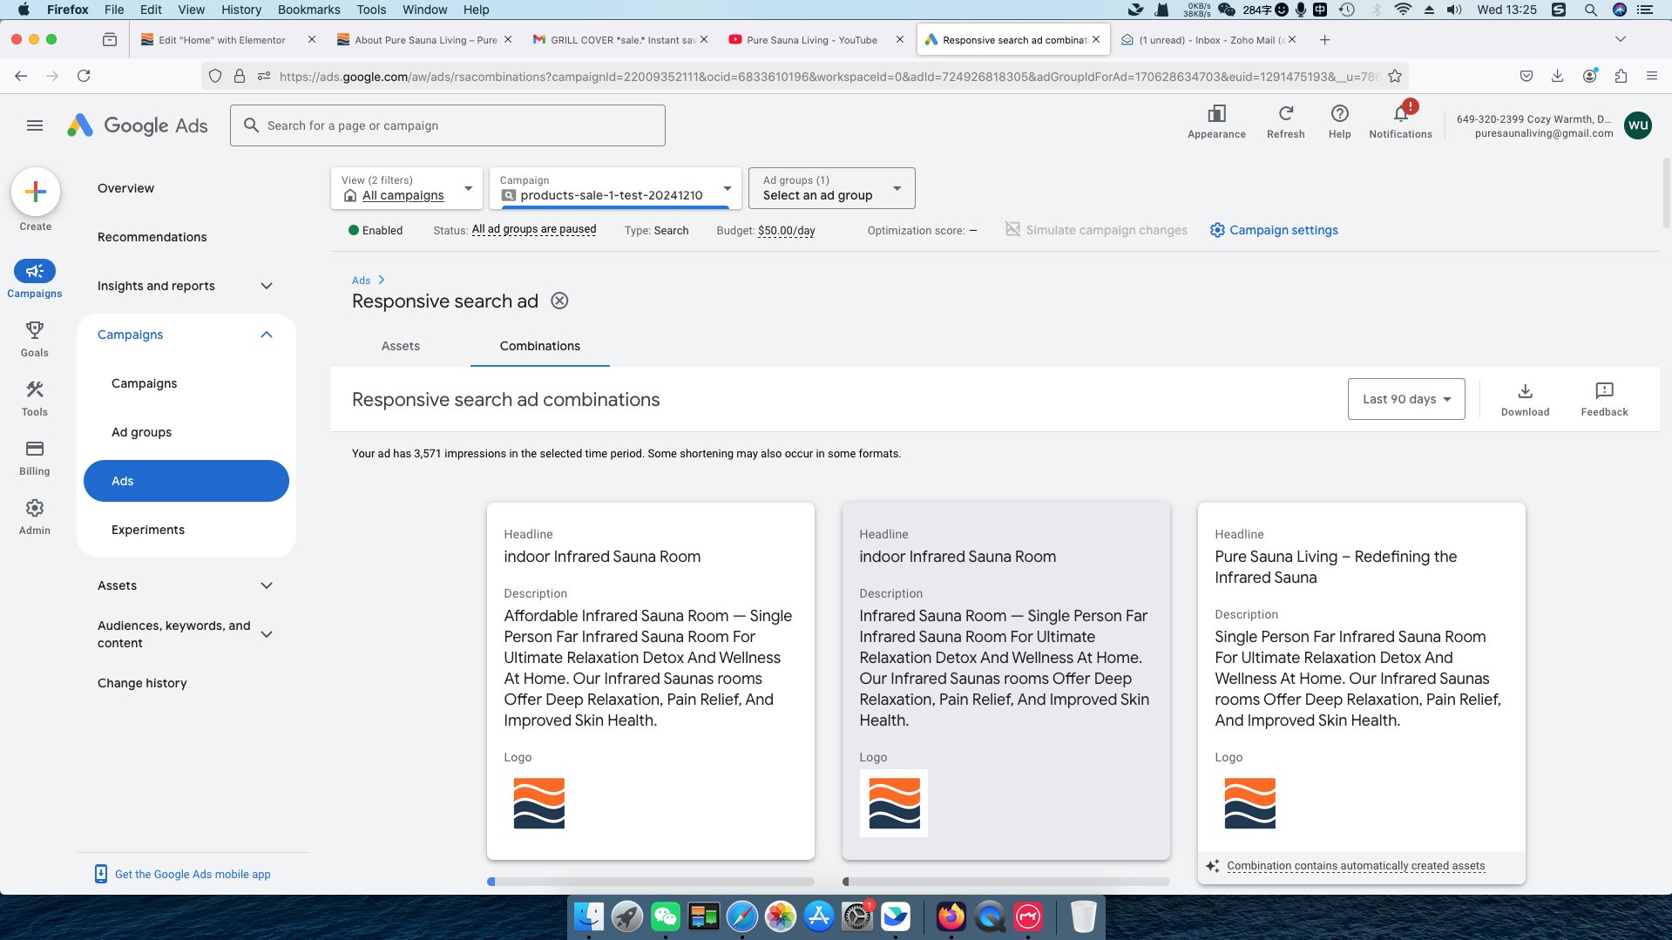Click the Feedback icon
Image resolution: width=1672 pixels, height=940 pixels.
pos(1604,391)
